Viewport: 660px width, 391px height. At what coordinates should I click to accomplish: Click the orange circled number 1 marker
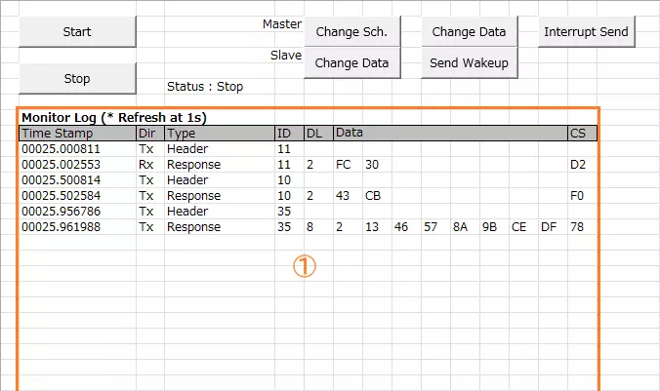pyautogui.click(x=305, y=266)
